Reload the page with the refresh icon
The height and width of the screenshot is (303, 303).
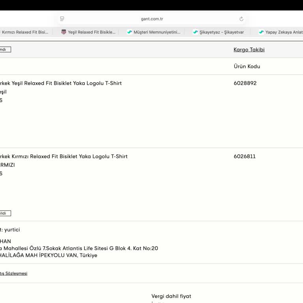point(241,19)
